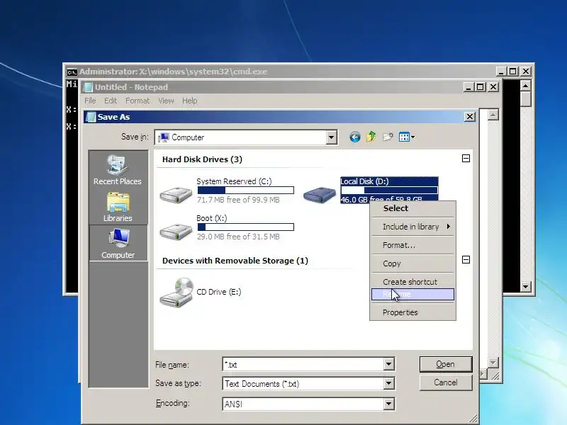This screenshot has height=425, width=567.
Task: Click the Boot (X:) label
Action: point(211,218)
